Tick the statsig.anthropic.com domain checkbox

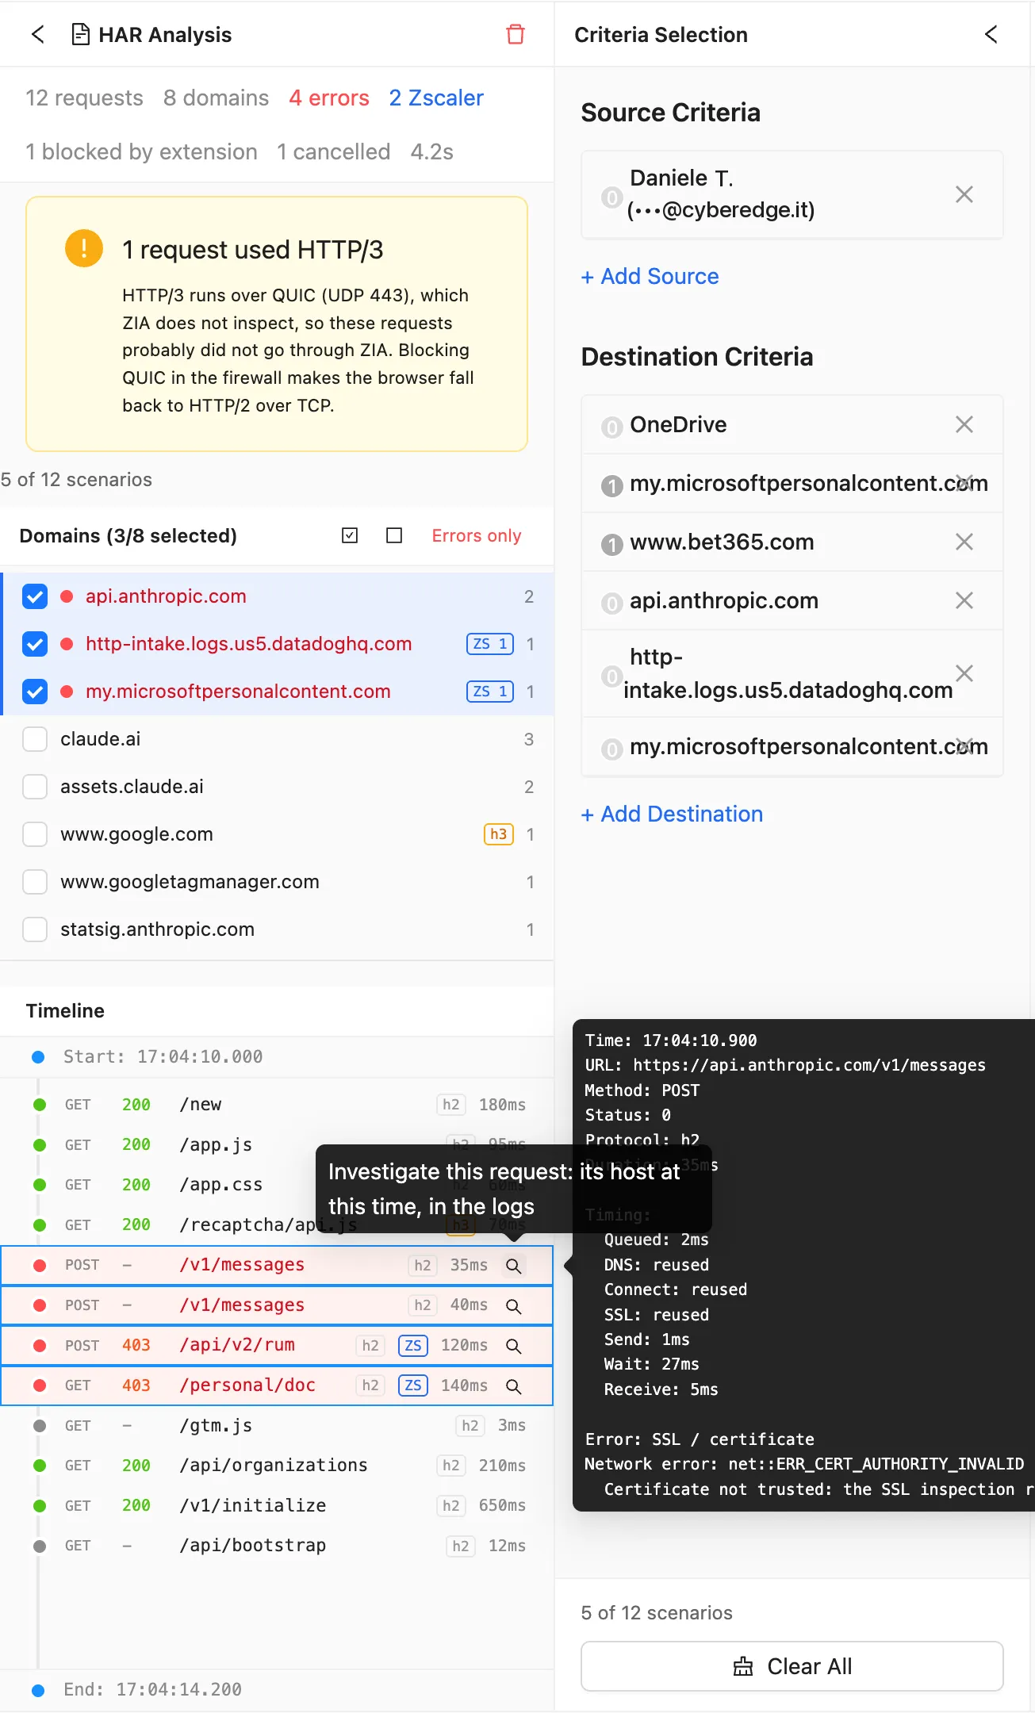(35, 929)
